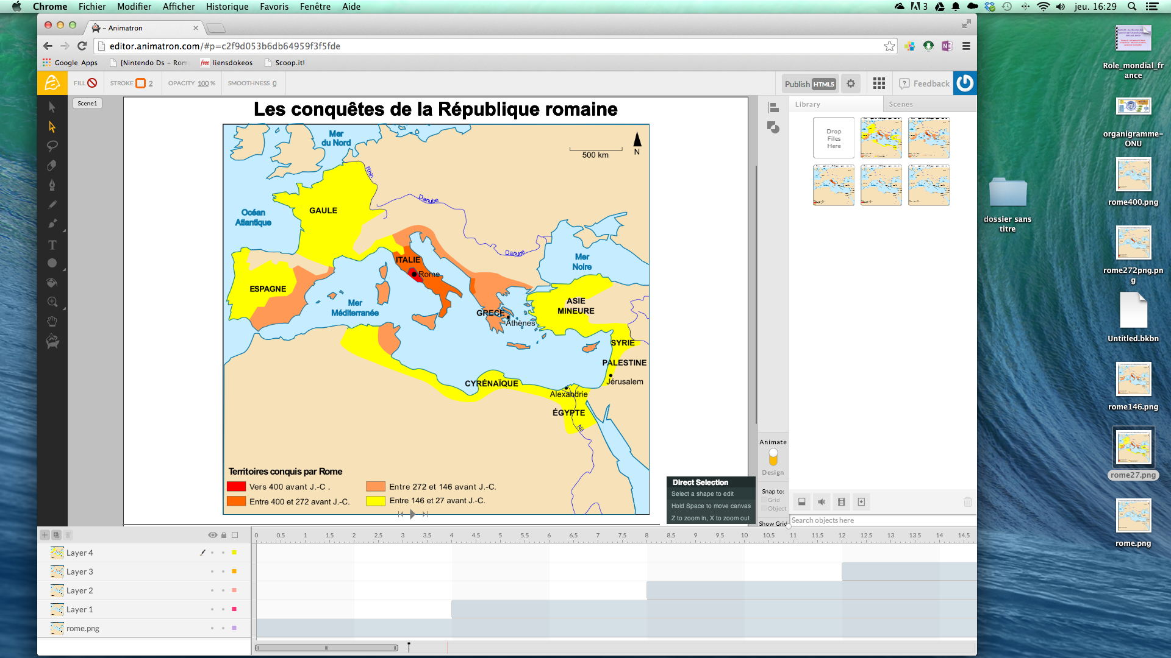
Task: Filter library by clips icon
Action: click(861, 502)
